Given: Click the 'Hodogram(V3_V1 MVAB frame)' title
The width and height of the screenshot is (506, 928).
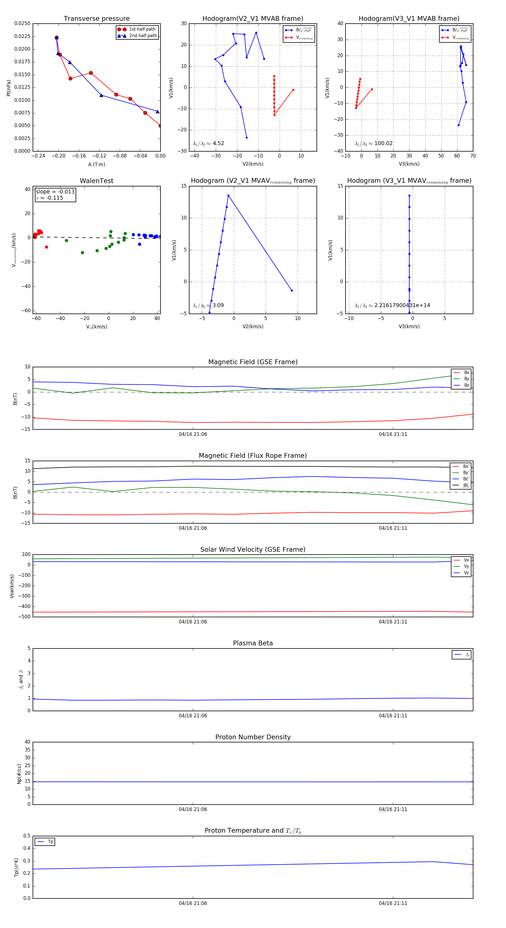Looking at the screenshot, I should pos(409,19).
